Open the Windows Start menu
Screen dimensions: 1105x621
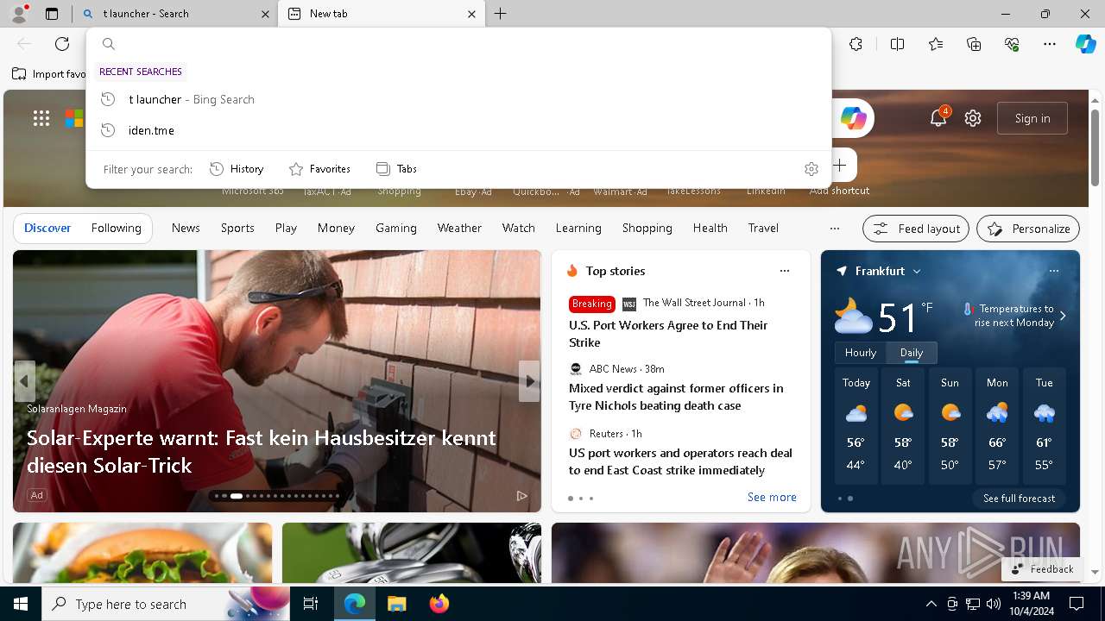pyautogui.click(x=21, y=604)
